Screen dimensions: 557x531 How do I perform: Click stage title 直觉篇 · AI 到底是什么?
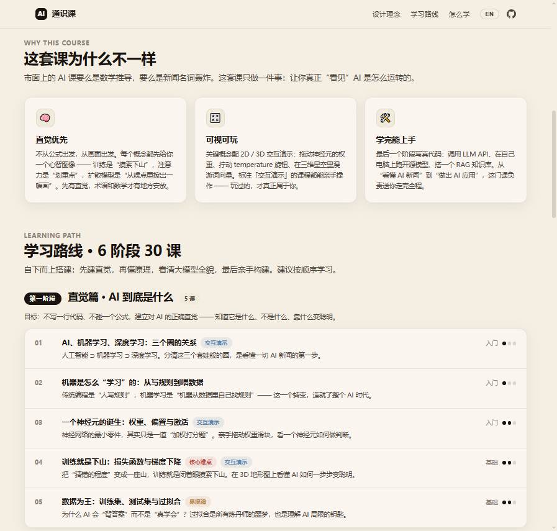(x=120, y=297)
